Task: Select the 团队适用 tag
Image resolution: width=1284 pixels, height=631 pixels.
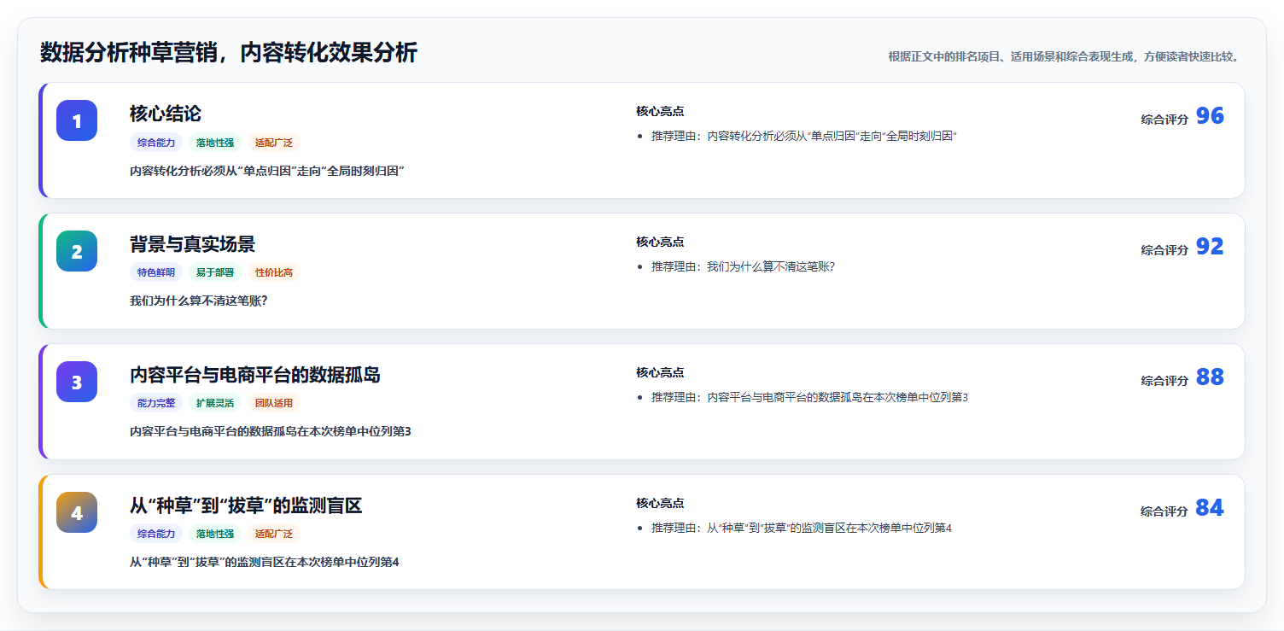Action: (274, 404)
